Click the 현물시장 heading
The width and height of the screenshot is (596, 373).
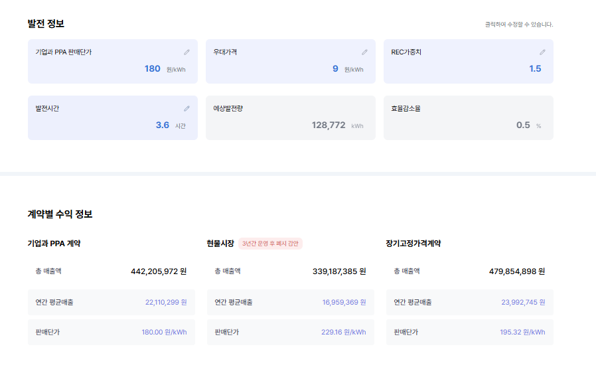[220, 244]
